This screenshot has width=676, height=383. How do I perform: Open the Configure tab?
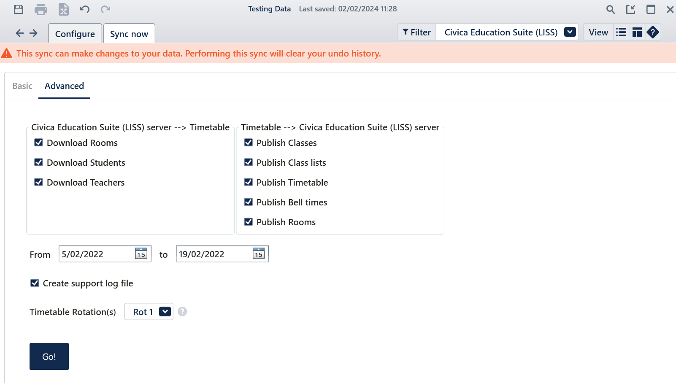click(x=75, y=33)
